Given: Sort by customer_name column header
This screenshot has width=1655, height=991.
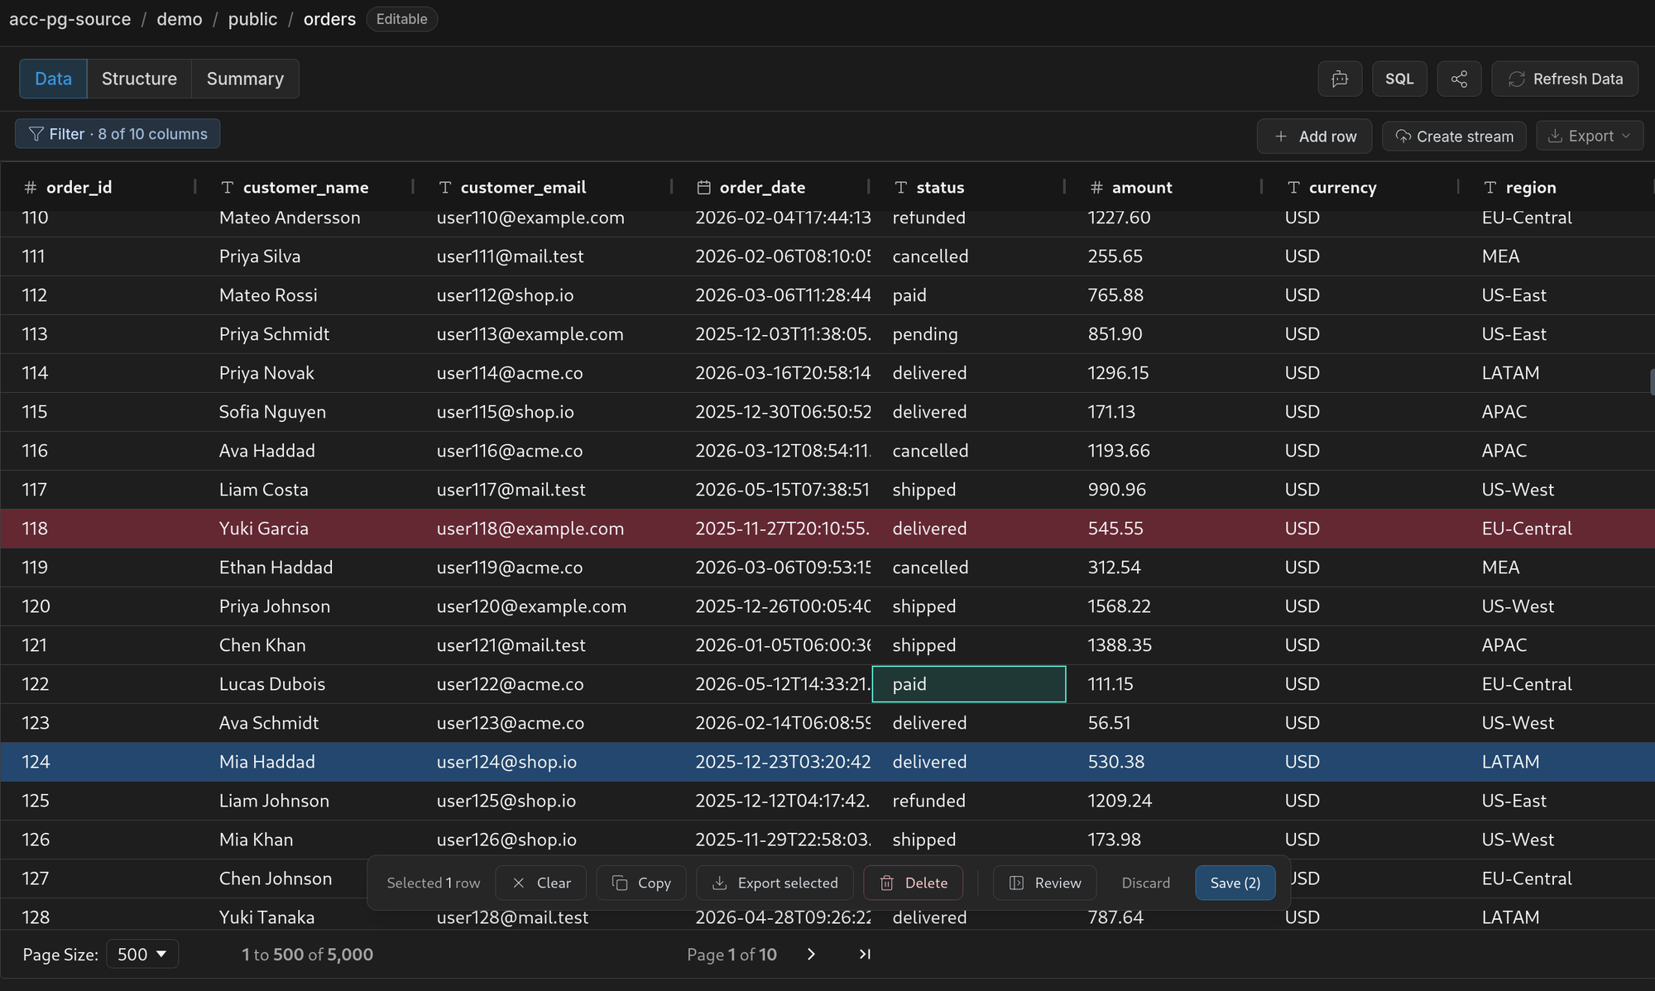Looking at the screenshot, I should [x=305, y=188].
